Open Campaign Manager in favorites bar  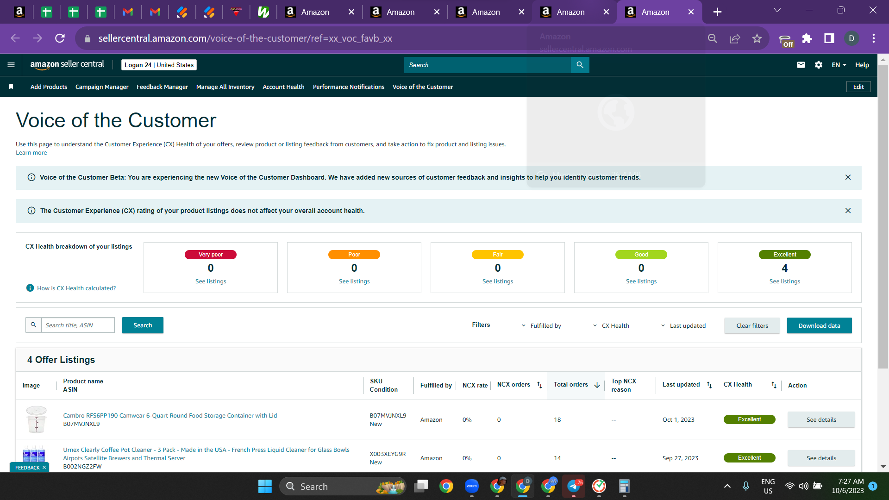(x=102, y=87)
